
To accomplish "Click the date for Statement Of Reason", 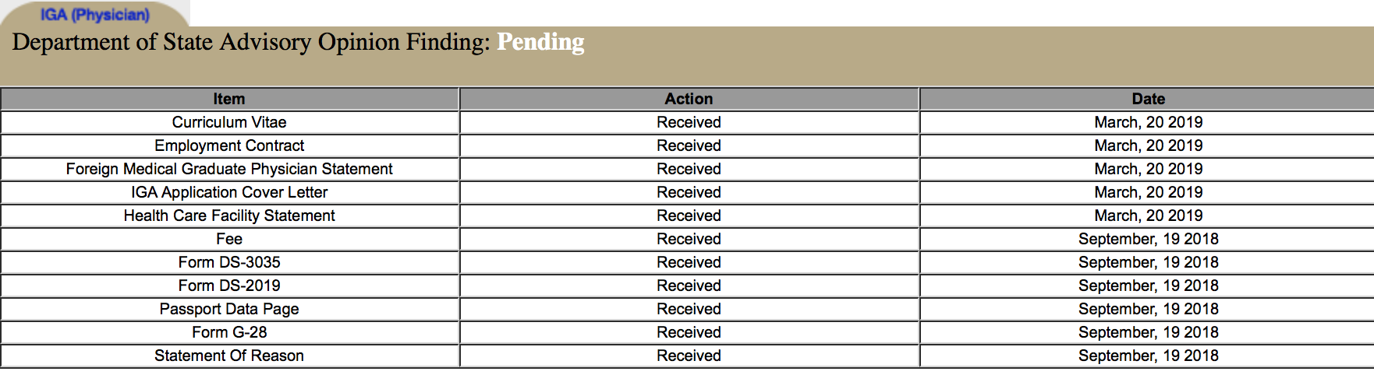I will (x=1148, y=356).
